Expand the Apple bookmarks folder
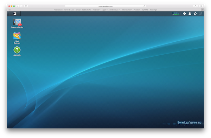 pos(105,10)
